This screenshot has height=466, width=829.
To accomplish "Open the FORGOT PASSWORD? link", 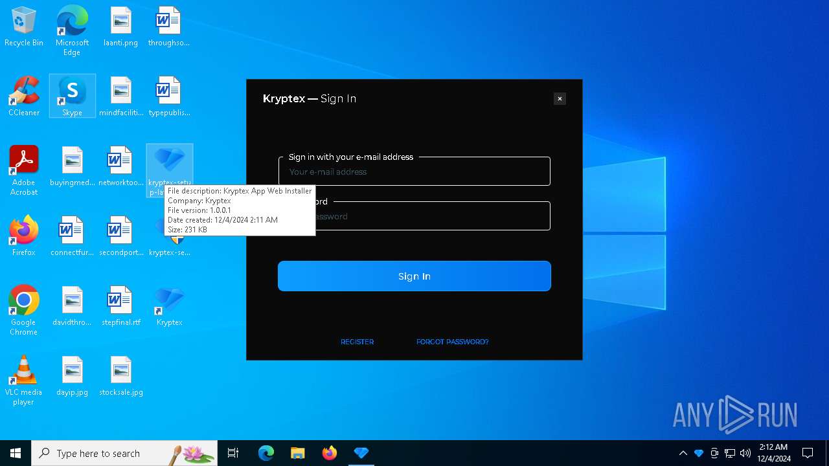I will point(452,342).
